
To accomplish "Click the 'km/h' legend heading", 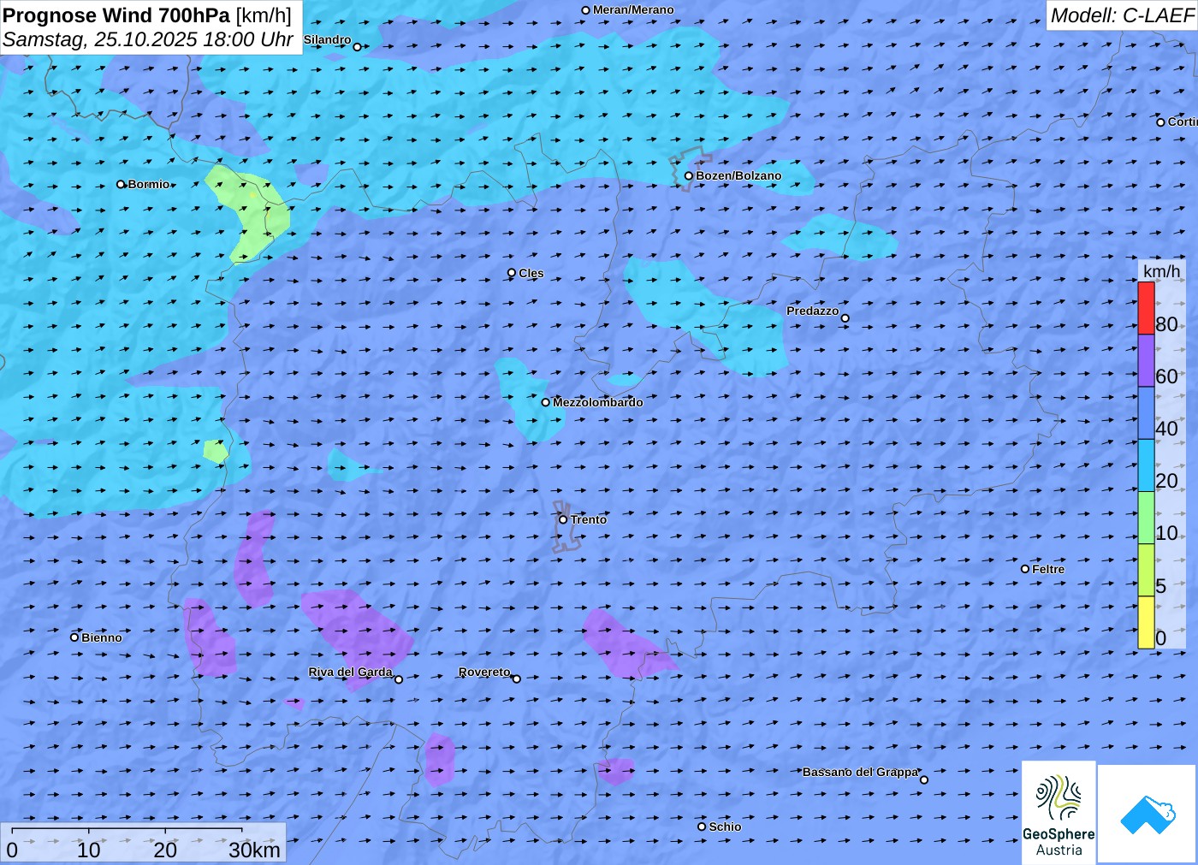I will pos(1161,271).
